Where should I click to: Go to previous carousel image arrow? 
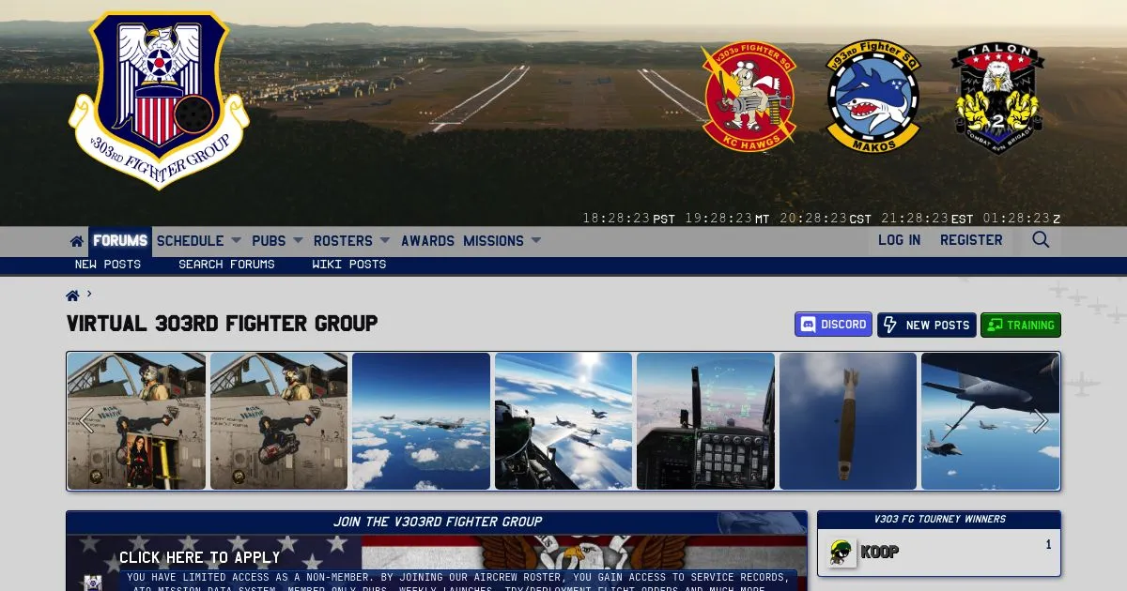point(86,421)
